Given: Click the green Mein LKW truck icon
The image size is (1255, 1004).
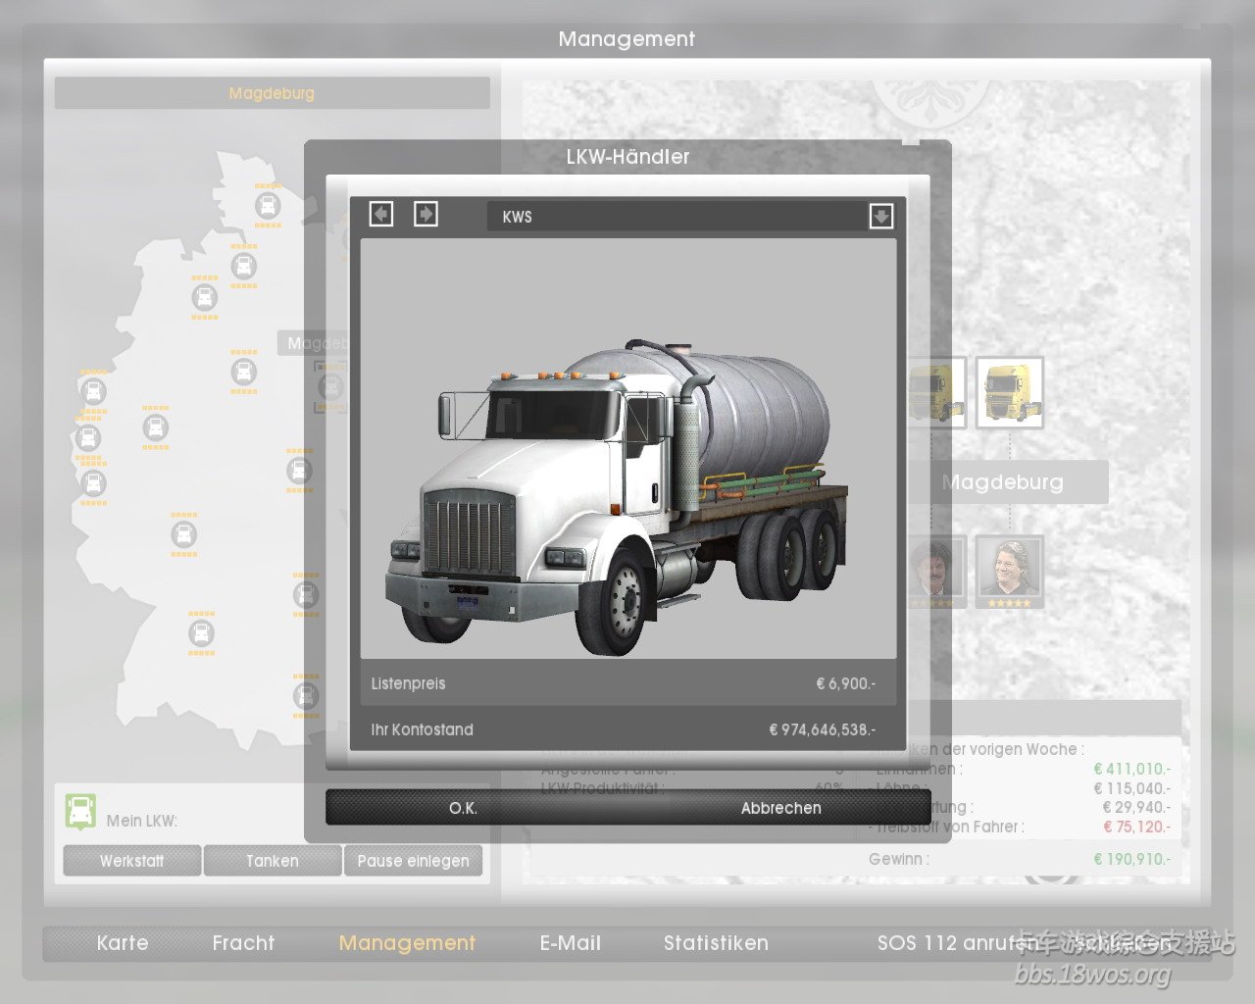Looking at the screenshot, I should pos(80,812).
